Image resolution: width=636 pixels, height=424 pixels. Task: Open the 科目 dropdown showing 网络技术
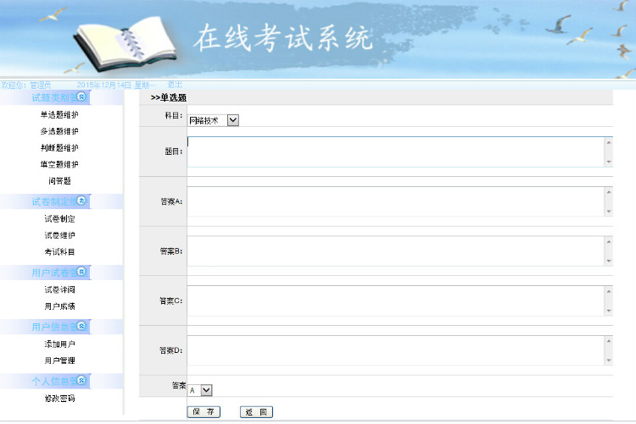[214, 120]
